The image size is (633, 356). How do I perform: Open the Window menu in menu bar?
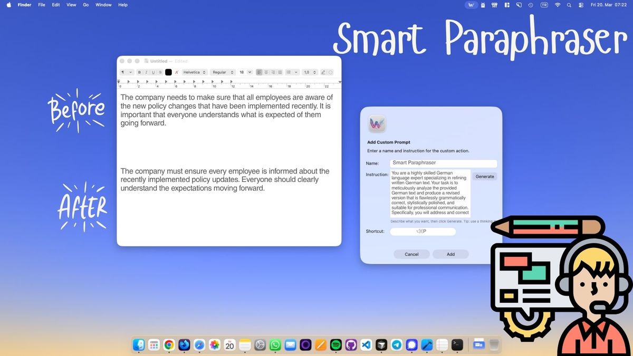coord(103,5)
